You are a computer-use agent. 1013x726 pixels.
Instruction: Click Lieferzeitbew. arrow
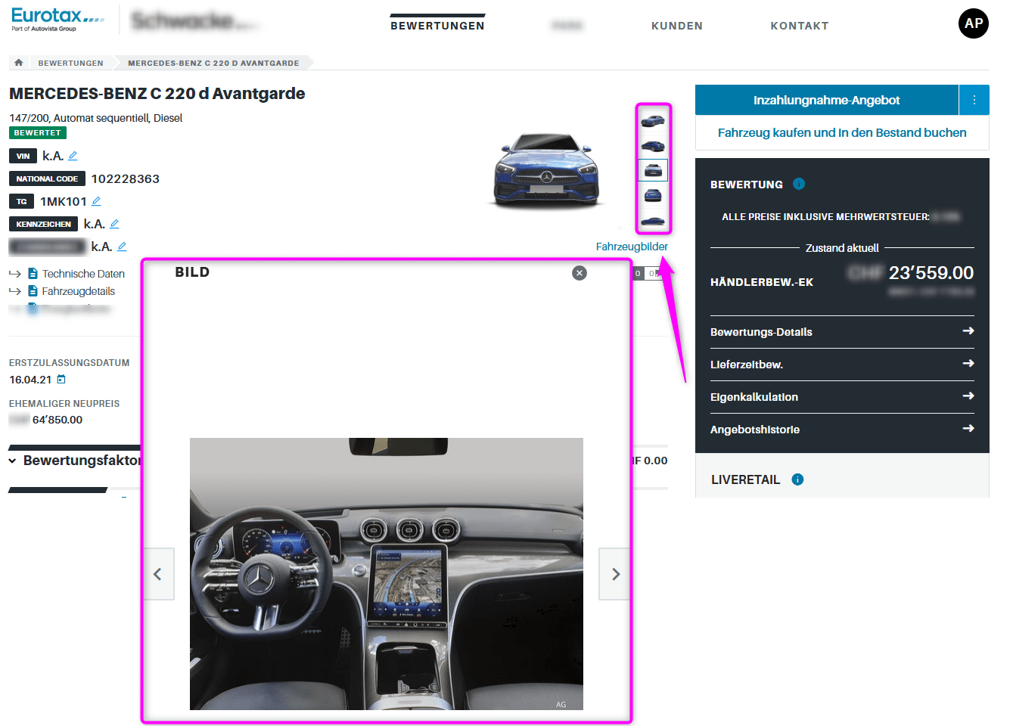point(968,364)
